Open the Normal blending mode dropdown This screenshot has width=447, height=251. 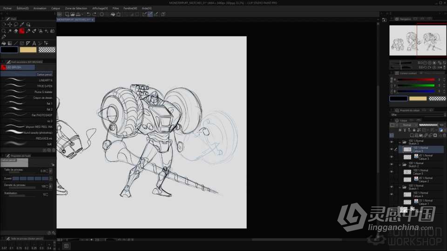[x=408, y=125]
